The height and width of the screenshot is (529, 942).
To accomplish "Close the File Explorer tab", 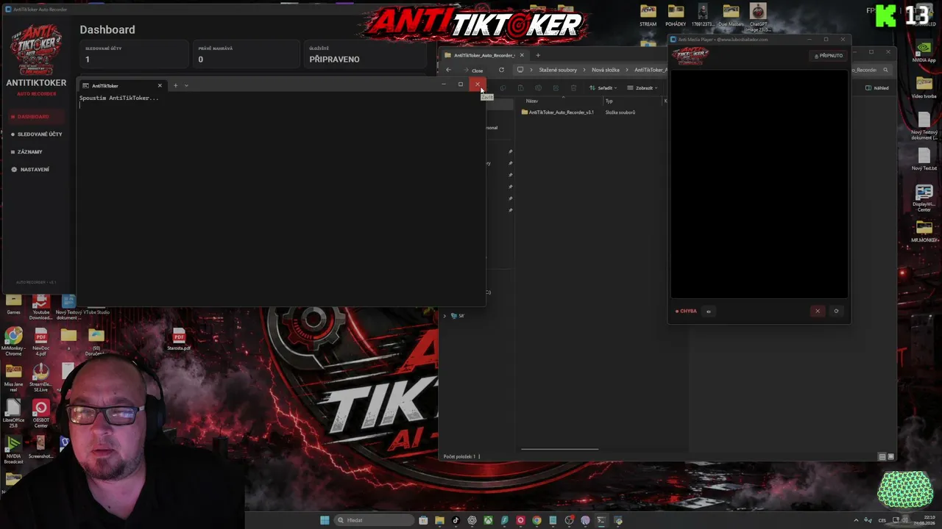I will coord(522,55).
